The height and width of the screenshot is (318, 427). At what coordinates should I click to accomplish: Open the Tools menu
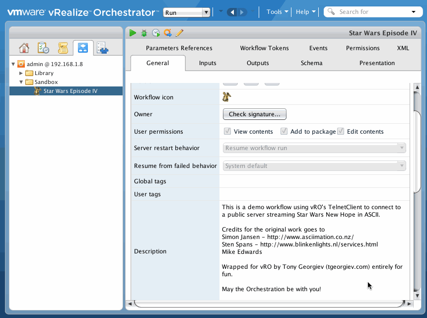coord(277,12)
